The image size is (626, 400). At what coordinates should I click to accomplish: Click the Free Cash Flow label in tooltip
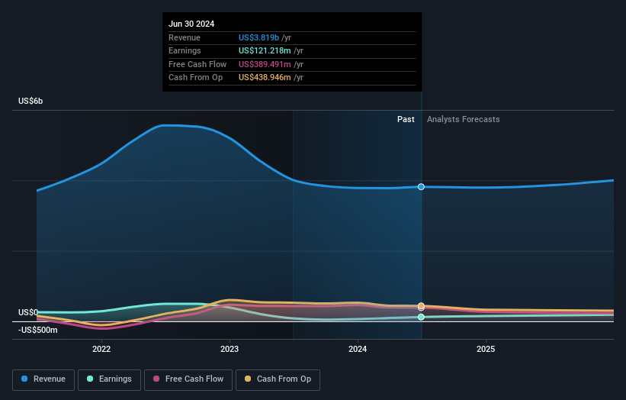pos(197,64)
